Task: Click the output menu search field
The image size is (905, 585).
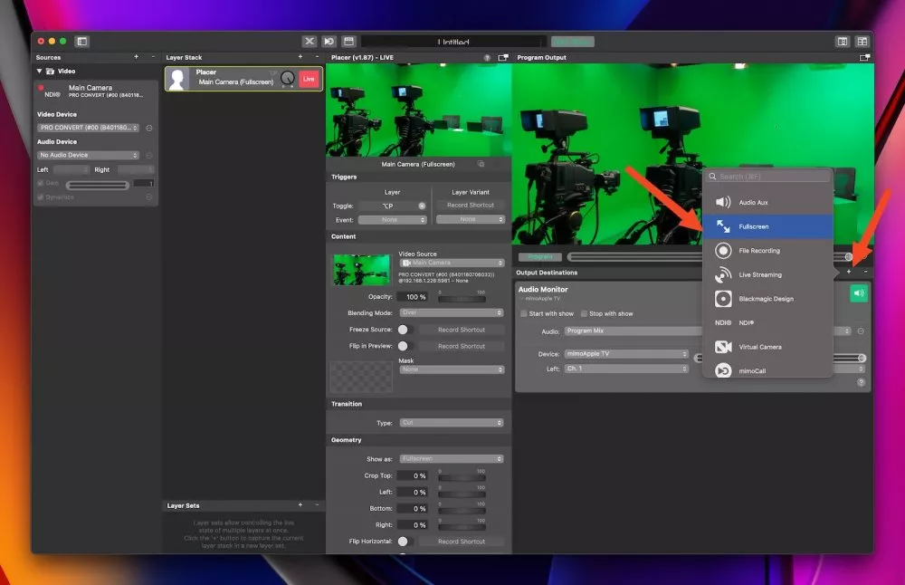Action: coord(767,177)
